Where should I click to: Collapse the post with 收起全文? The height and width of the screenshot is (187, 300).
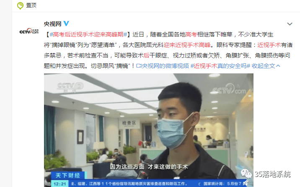click(x=264, y=66)
